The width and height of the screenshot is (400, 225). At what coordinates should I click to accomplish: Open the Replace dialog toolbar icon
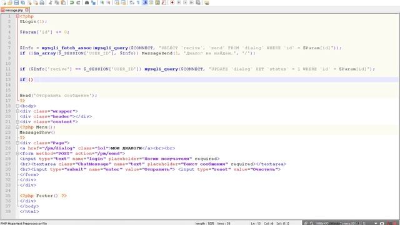click(x=93, y=2)
